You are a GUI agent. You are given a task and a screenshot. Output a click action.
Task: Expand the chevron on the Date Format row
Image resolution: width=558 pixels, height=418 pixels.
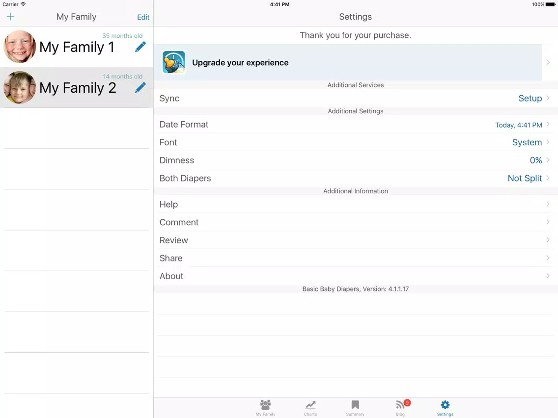548,124
